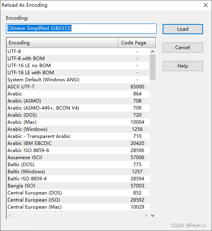The image size is (212, 231).
Task: Select Arabic (ASMO) encoding
Action: coord(78,101)
